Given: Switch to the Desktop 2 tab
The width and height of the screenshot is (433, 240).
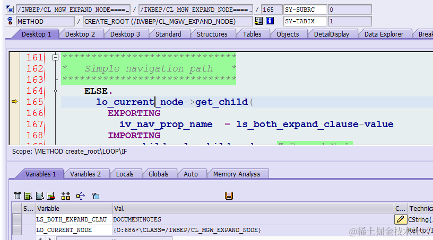Looking at the screenshot, I should [x=80, y=34].
